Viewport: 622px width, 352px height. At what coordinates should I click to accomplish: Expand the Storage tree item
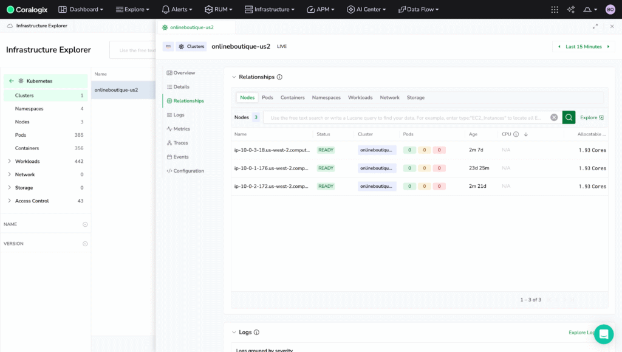coord(9,188)
